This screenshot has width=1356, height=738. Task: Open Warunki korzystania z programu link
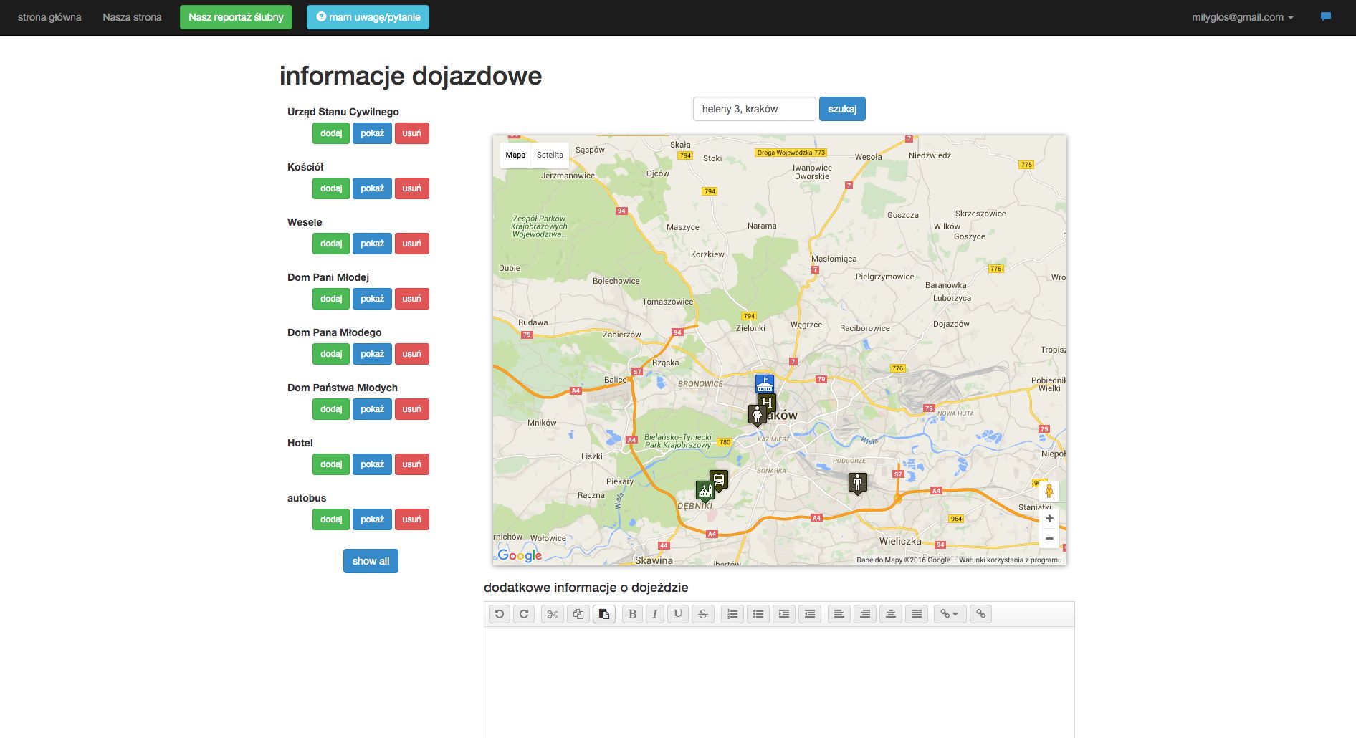1011,560
